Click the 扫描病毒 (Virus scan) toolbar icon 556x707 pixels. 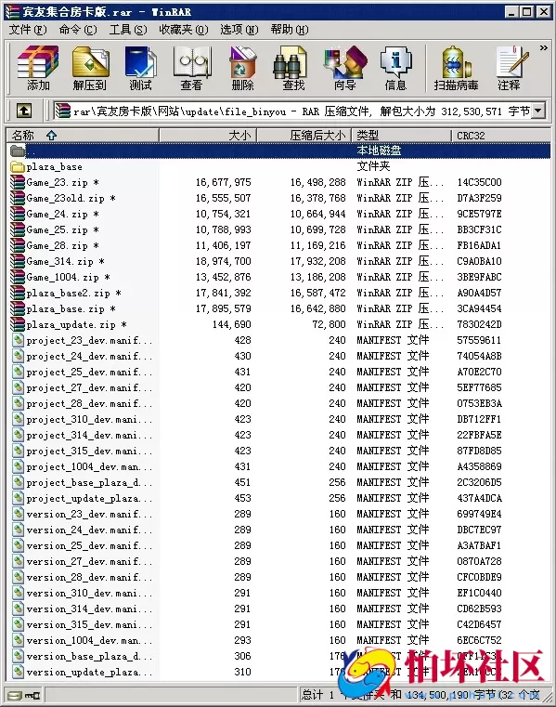click(x=456, y=68)
